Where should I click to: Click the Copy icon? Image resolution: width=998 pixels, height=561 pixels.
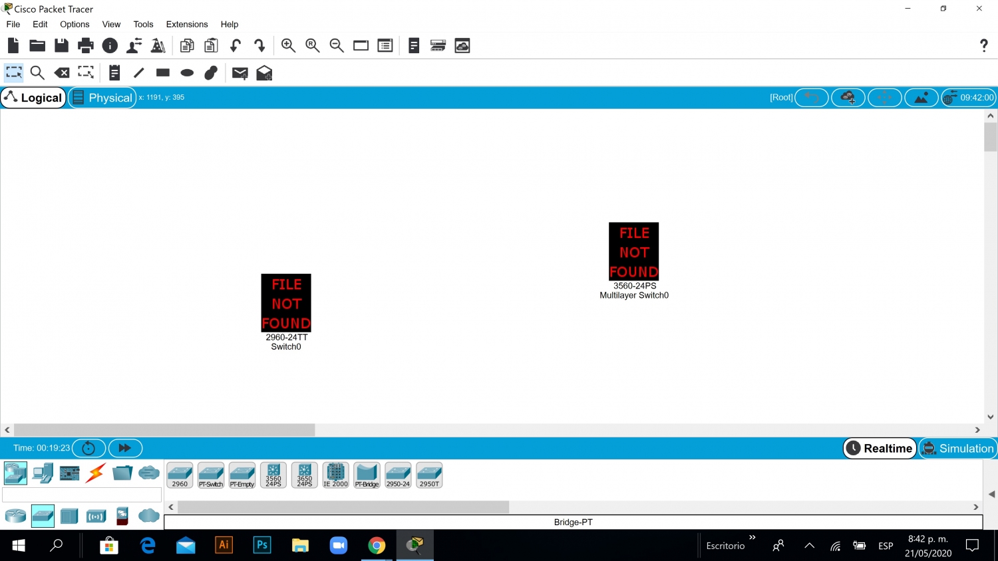coord(187,45)
